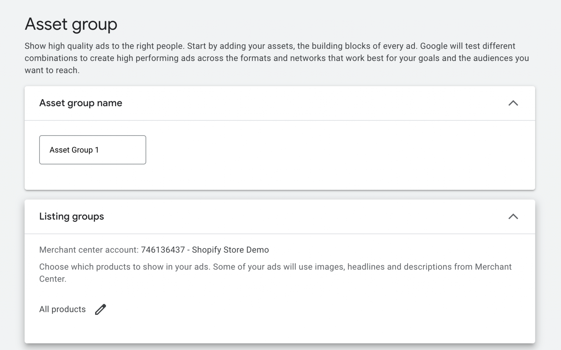Click the Asset group page title
561x350 pixels.
click(71, 24)
